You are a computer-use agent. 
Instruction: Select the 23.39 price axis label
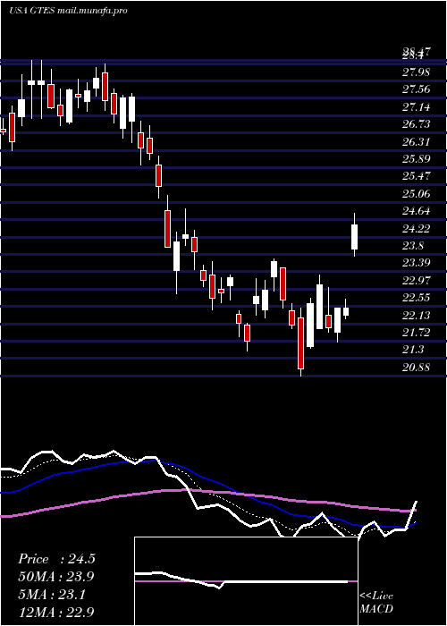[417, 263]
